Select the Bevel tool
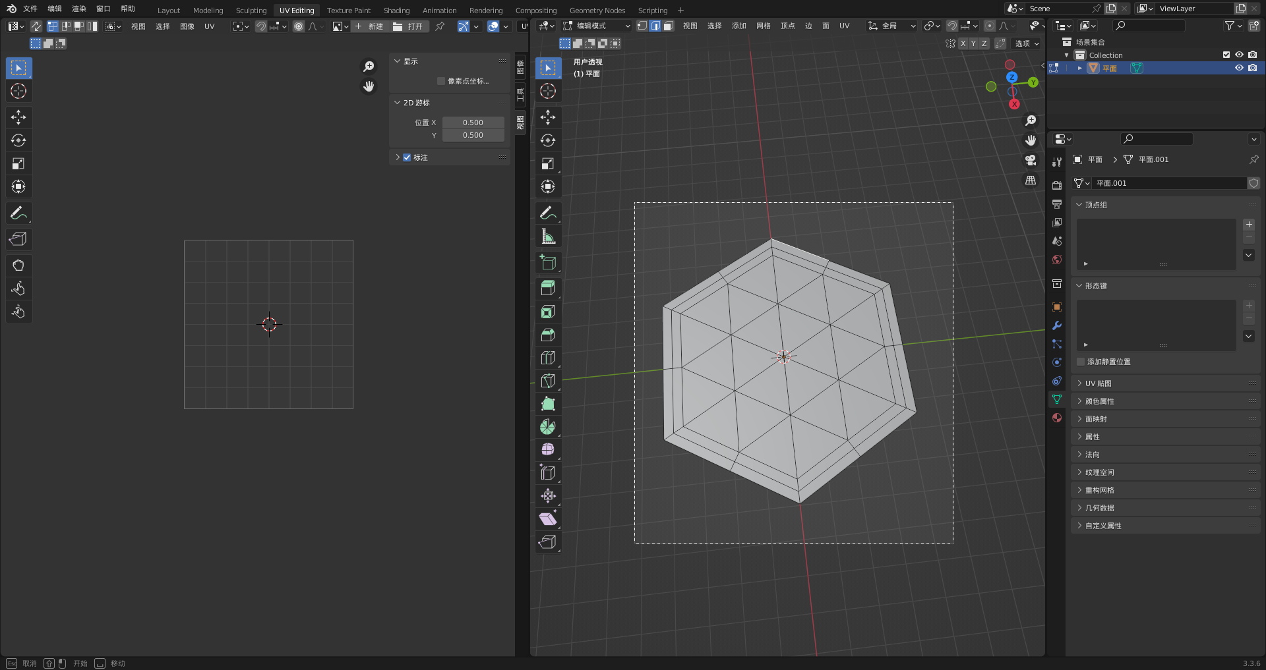This screenshot has height=670, width=1266. 548,335
